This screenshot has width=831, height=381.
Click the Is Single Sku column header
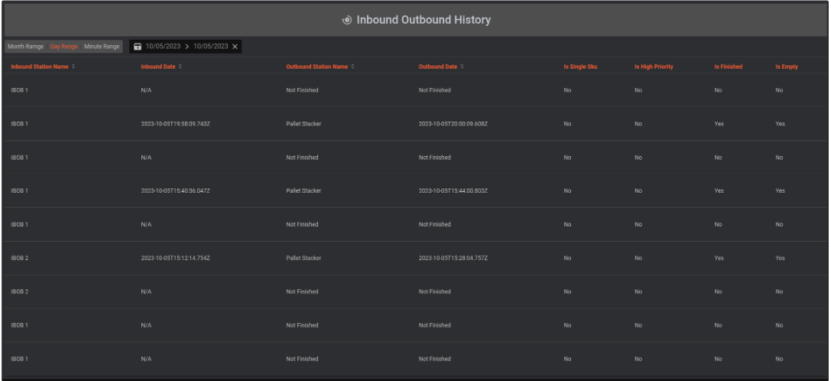(x=580, y=67)
